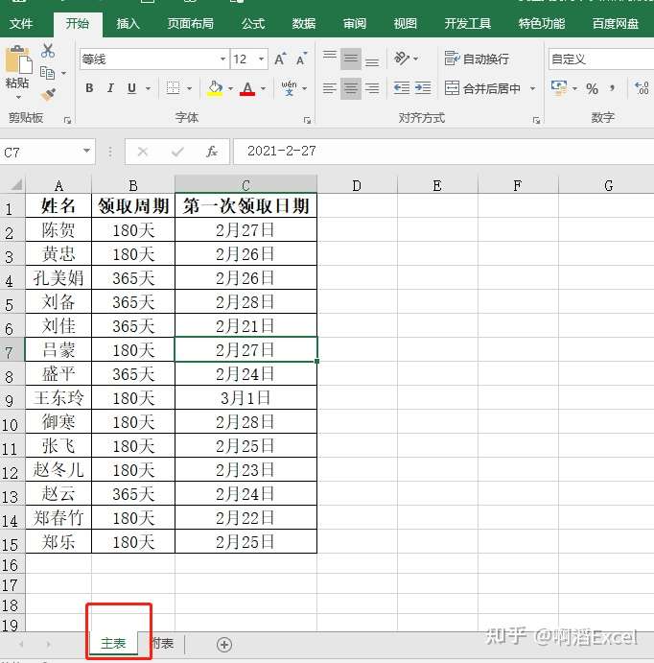Apply red font color
The height and width of the screenshot is (663, 654).
click(x=247, y=88)
